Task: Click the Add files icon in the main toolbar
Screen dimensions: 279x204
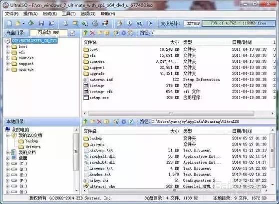Action: pyautogui.click(x=120, y=23)
